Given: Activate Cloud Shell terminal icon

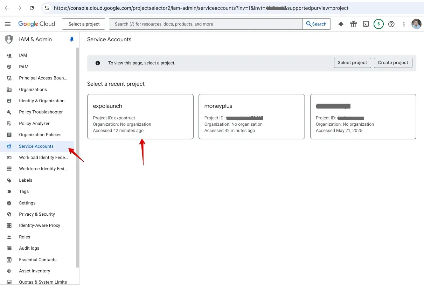Looking at the screenshot, I should pos(366,24).
